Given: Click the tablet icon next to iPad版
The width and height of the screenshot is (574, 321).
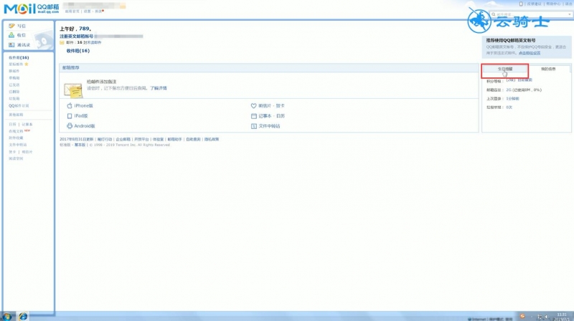Looking at the screenshot, I should pyautogui.click(x=70, y=116).
